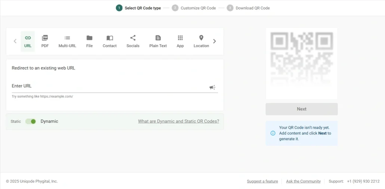
Task: Open the Ask the Community link
Action: (303, 181)
